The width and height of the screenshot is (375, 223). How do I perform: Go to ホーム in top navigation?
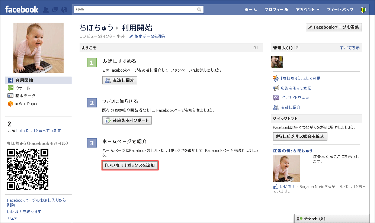coord(250,10)
